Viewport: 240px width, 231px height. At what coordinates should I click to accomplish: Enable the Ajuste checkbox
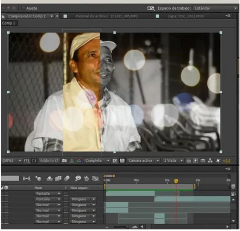point(23,8)
